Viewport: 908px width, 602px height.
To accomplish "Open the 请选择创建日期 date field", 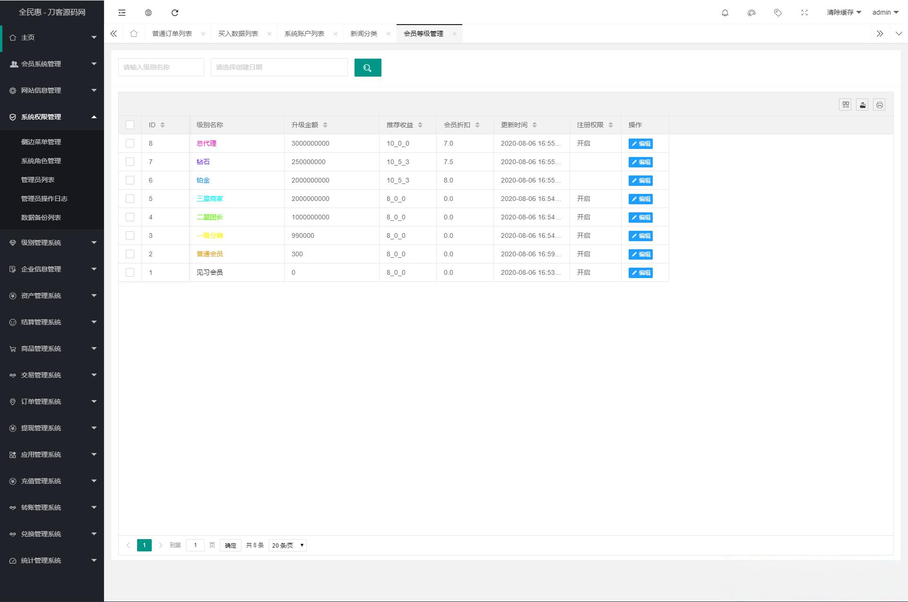I will point(279,67).
